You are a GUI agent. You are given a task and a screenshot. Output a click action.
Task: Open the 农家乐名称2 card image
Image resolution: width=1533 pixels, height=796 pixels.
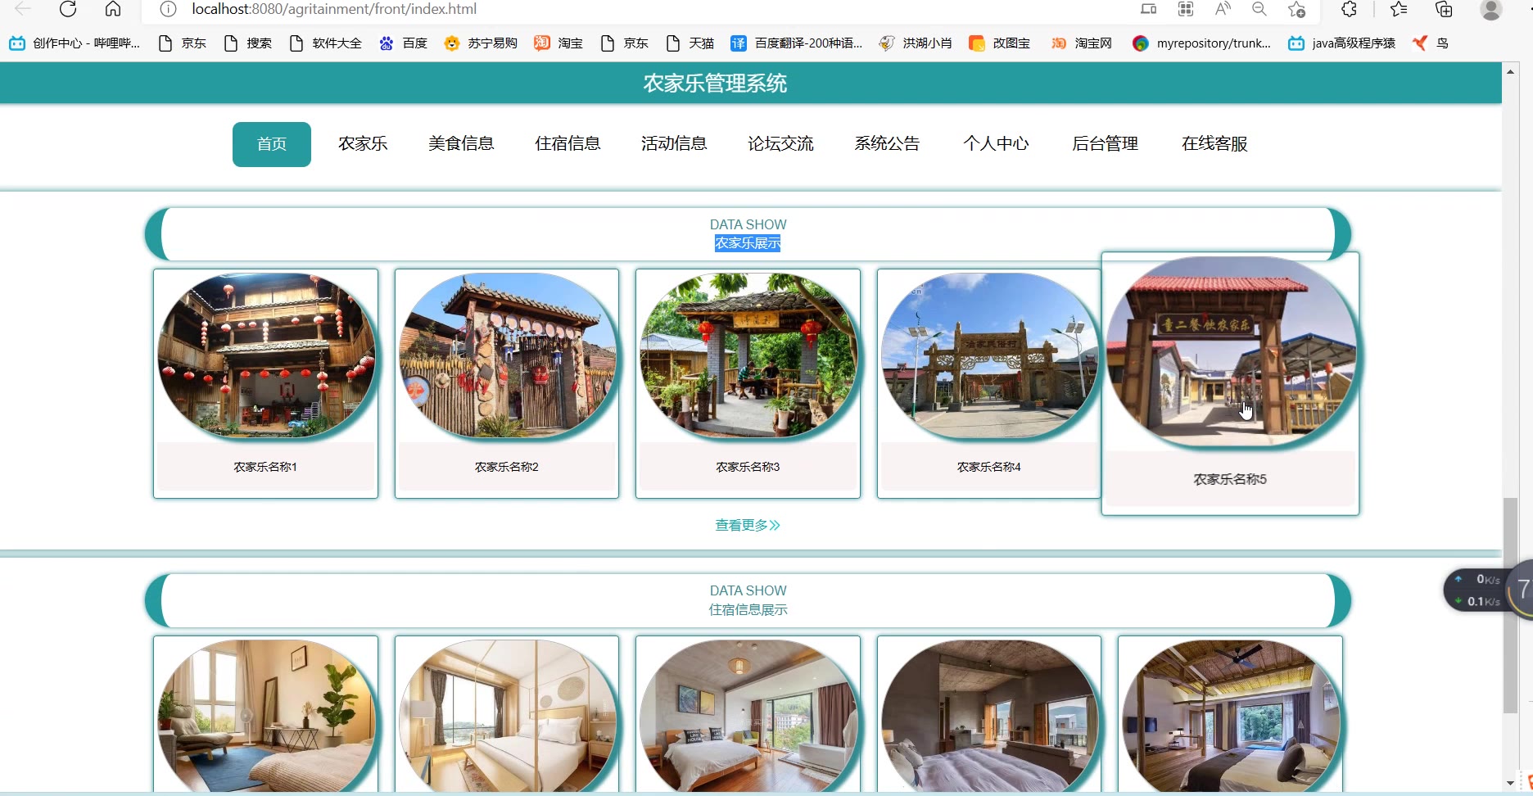pos(508,355)
